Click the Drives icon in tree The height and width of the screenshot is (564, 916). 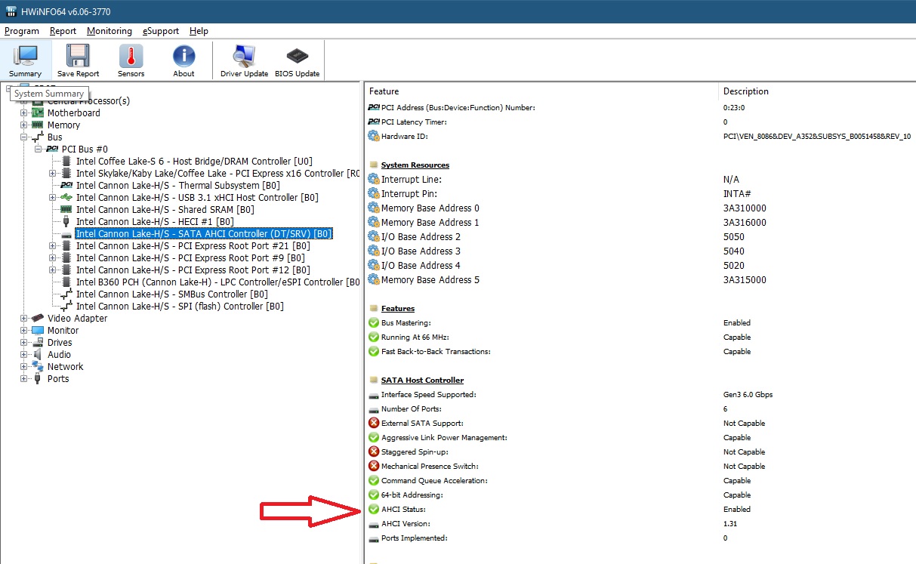[x=38, y=342]
